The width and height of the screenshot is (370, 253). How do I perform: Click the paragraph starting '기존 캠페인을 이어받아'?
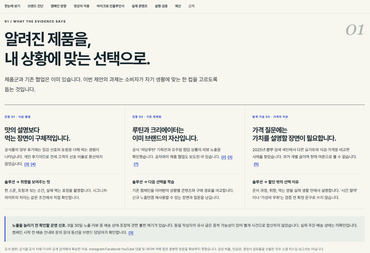pos(183,194)
